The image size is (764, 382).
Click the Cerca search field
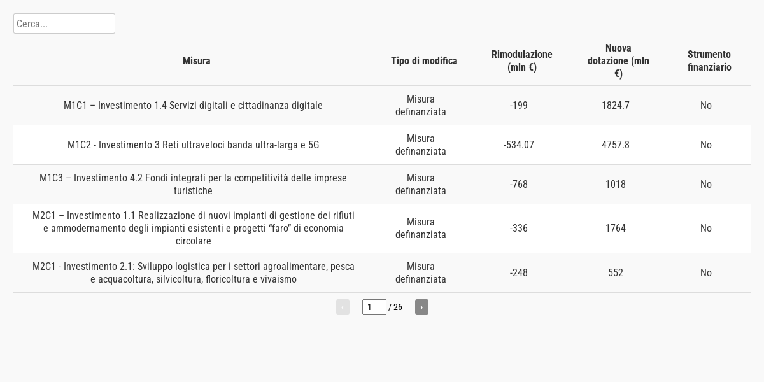[x=64, y=24]
